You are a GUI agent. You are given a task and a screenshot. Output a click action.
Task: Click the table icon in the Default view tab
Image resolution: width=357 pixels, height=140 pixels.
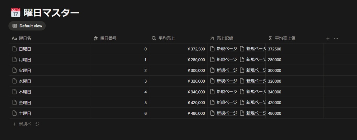point(15,26)
